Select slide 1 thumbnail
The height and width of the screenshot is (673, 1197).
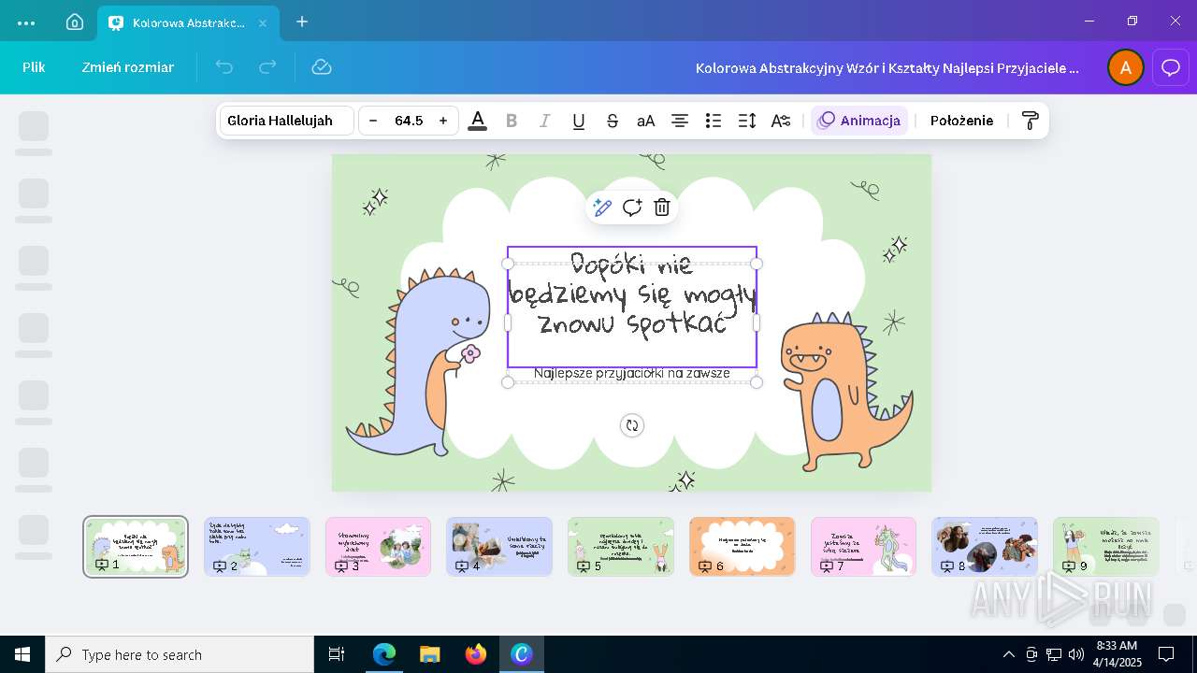click(136, 547)
